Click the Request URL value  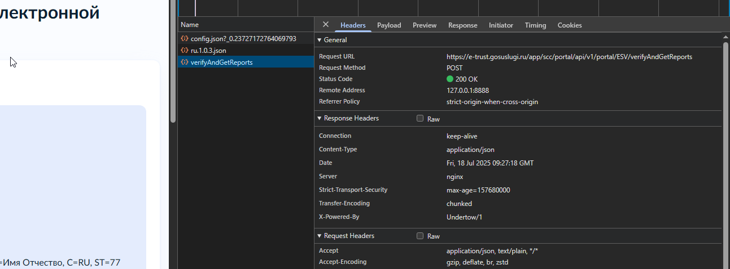[569, 56]
